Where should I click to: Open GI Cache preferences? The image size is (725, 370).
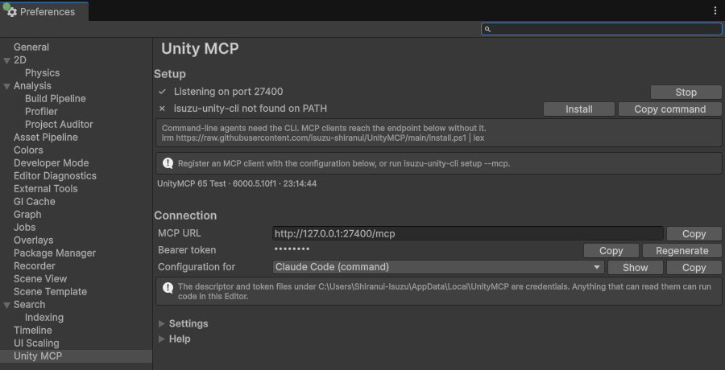point(34,201)
